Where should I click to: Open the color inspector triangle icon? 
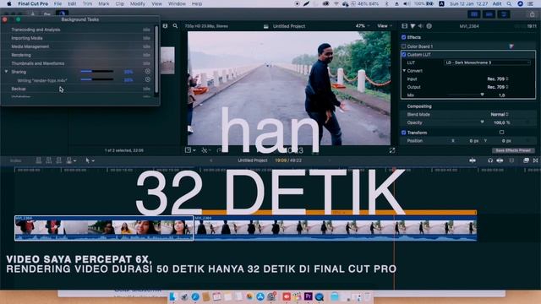tap(413, 26)
